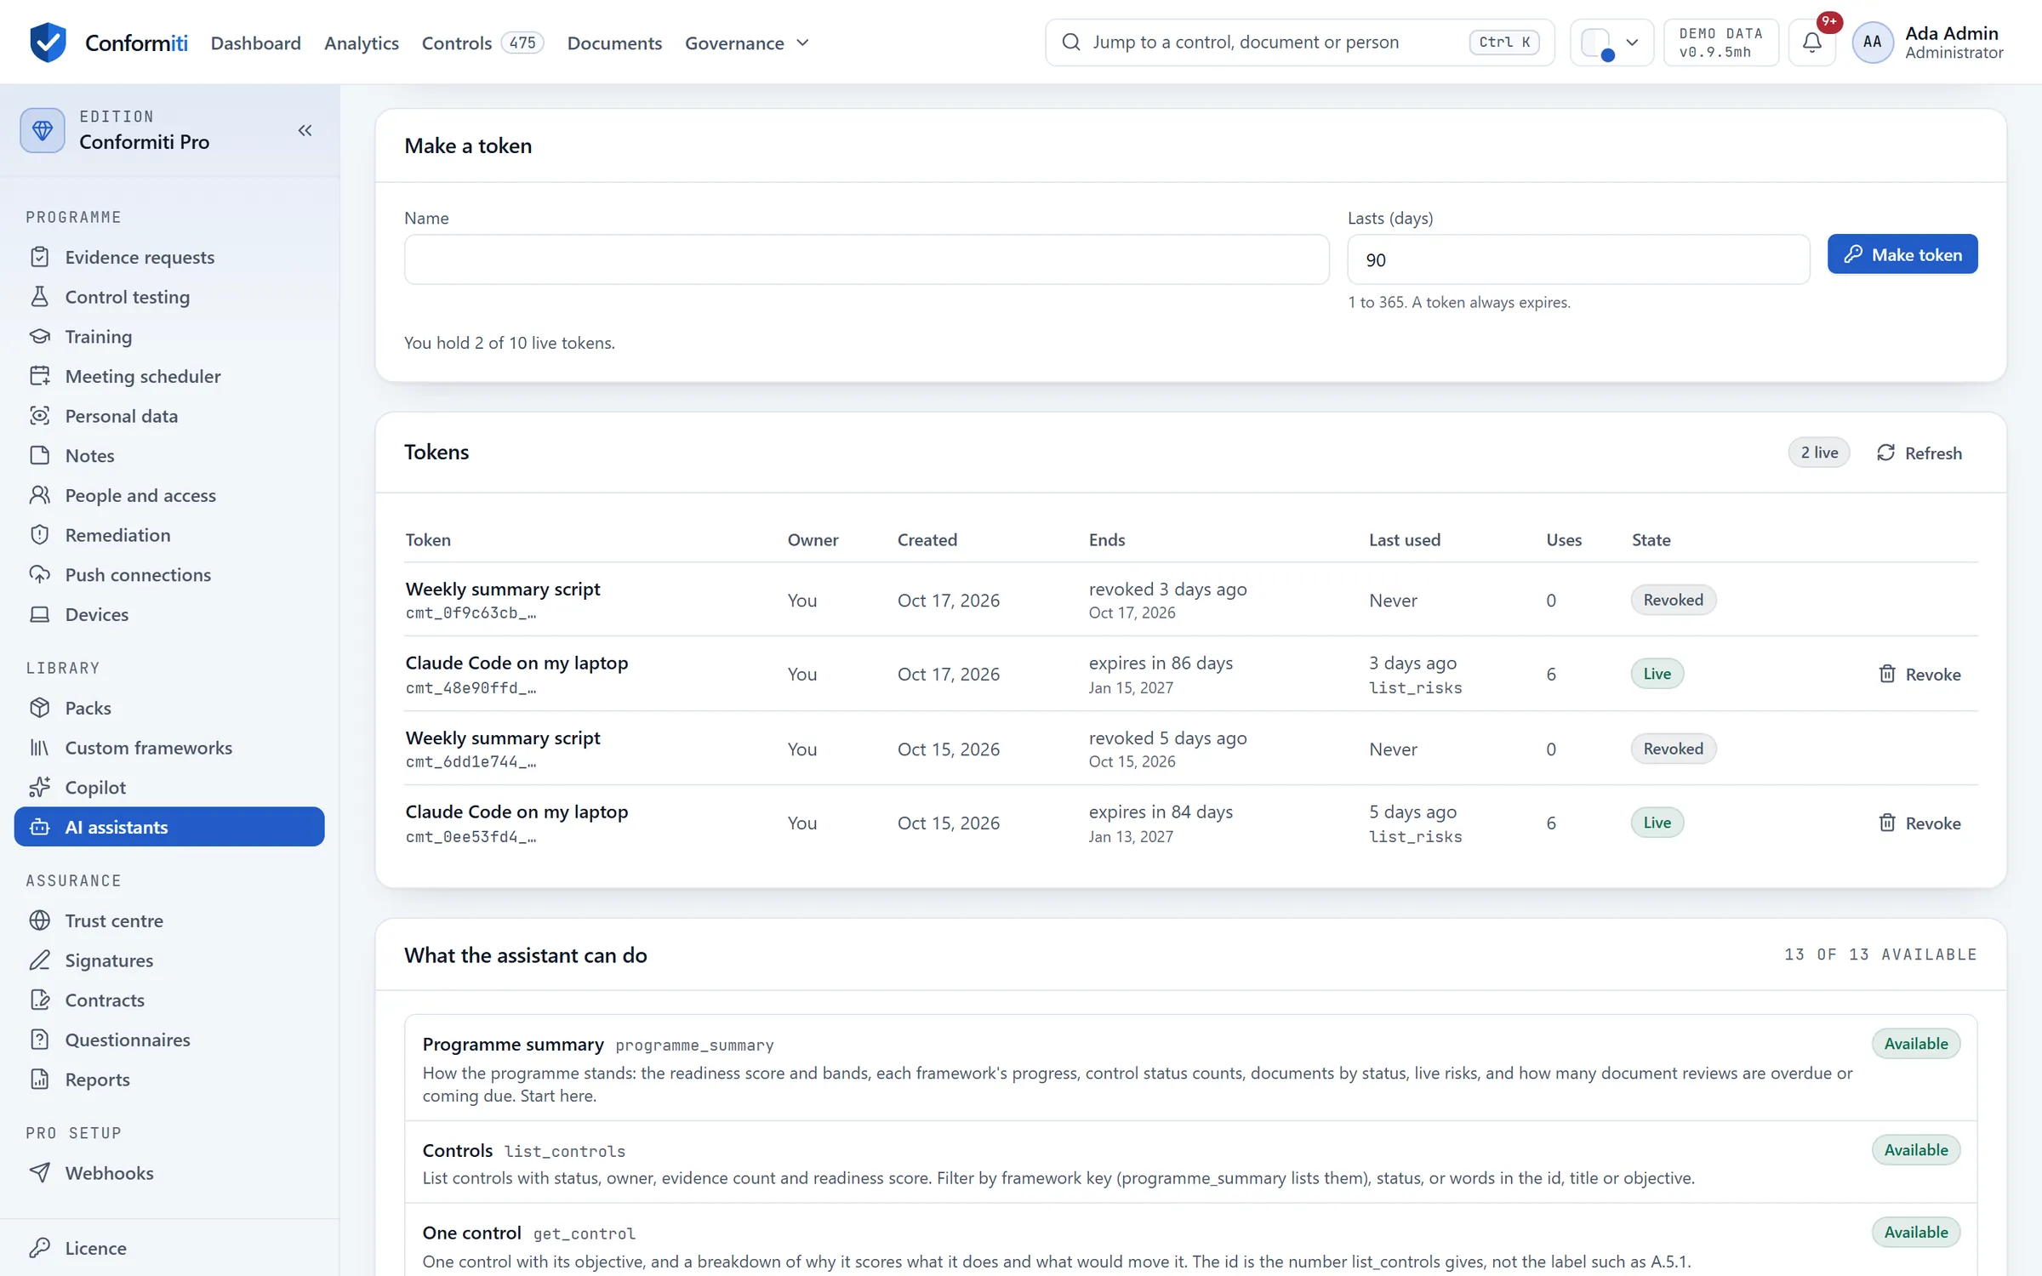Click the Conformiti shield logo
The width and height of the screenshot is (2042, 1276).
48,42
